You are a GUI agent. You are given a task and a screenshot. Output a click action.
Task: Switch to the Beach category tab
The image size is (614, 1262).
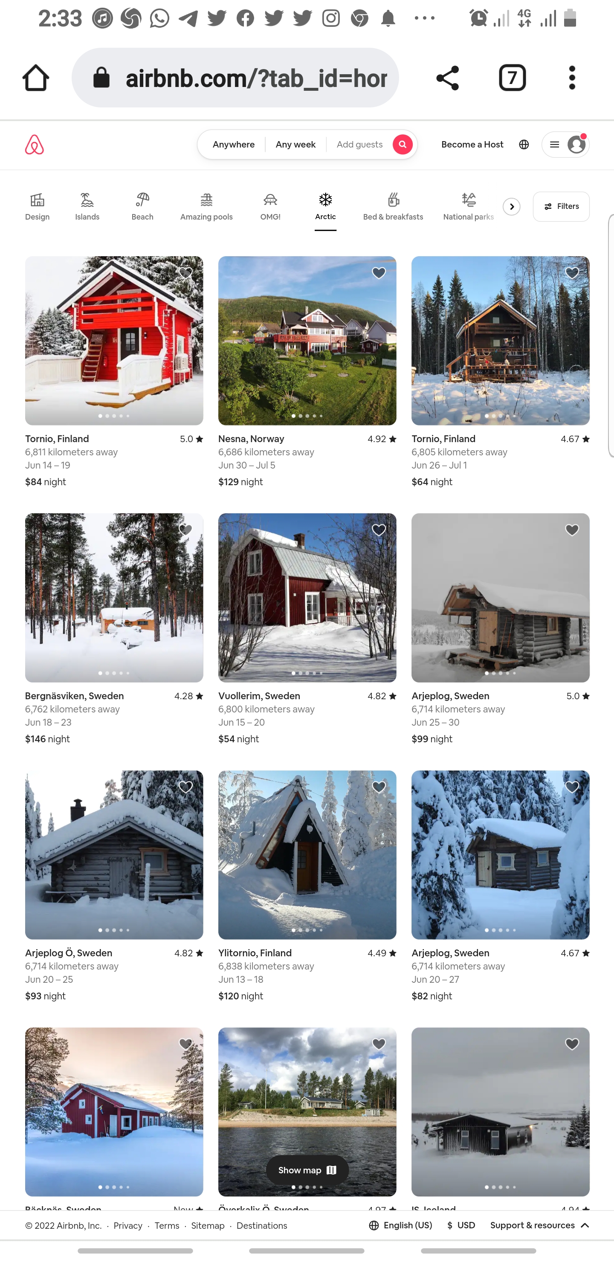[142, 207]
